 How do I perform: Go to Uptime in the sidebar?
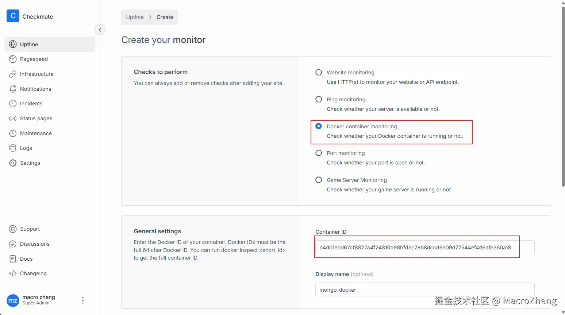[x=29, y=44]
